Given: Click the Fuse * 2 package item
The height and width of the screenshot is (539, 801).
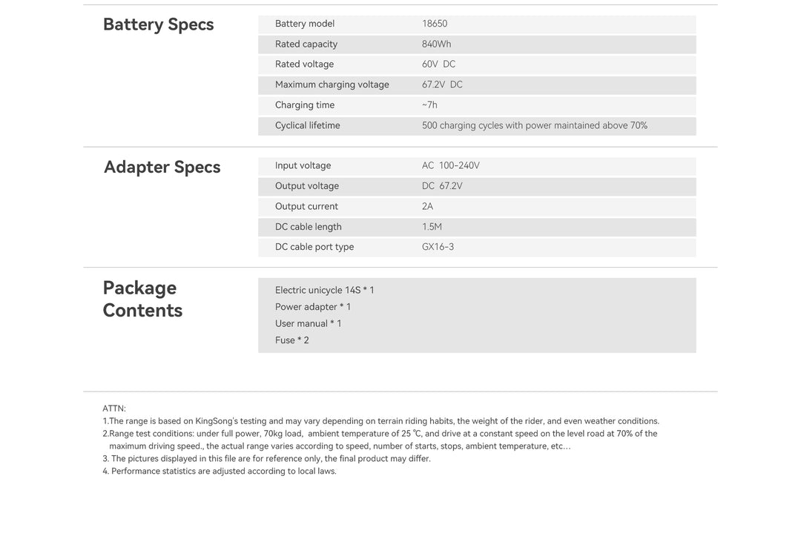Looking at the screenshot, I should [291, 340].
